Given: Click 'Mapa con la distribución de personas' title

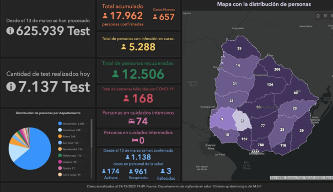Looking at the screenshot, I should click(264, 4).
